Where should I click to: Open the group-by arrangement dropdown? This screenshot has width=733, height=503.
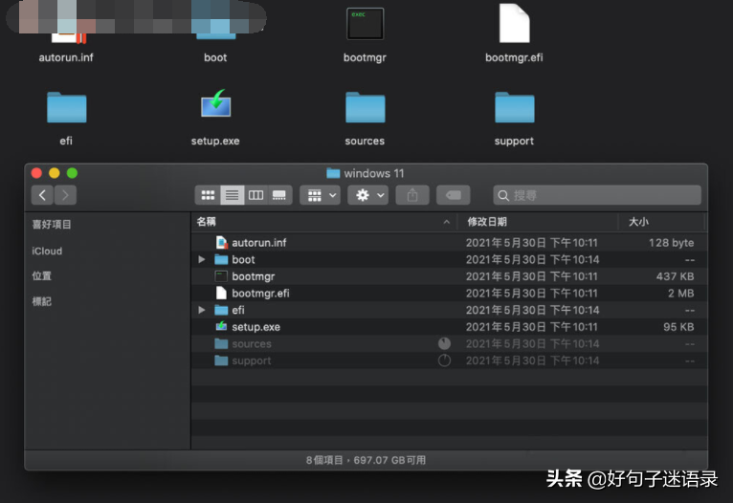(321, 195)
